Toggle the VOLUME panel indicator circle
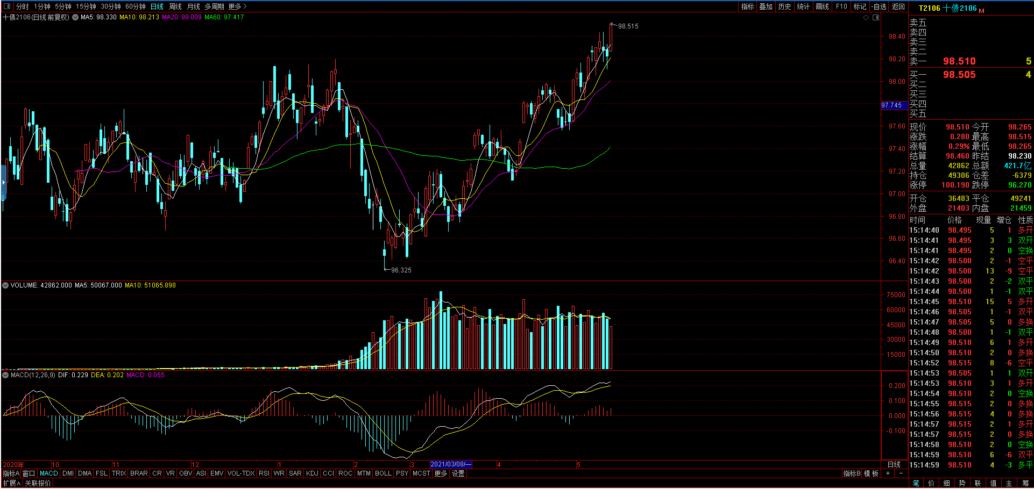The width and height of the screenshot is (1034, 489). pos(5,285)
